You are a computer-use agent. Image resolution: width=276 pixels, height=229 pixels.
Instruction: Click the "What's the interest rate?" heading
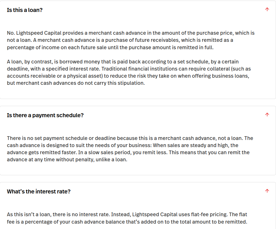point(39,191)
